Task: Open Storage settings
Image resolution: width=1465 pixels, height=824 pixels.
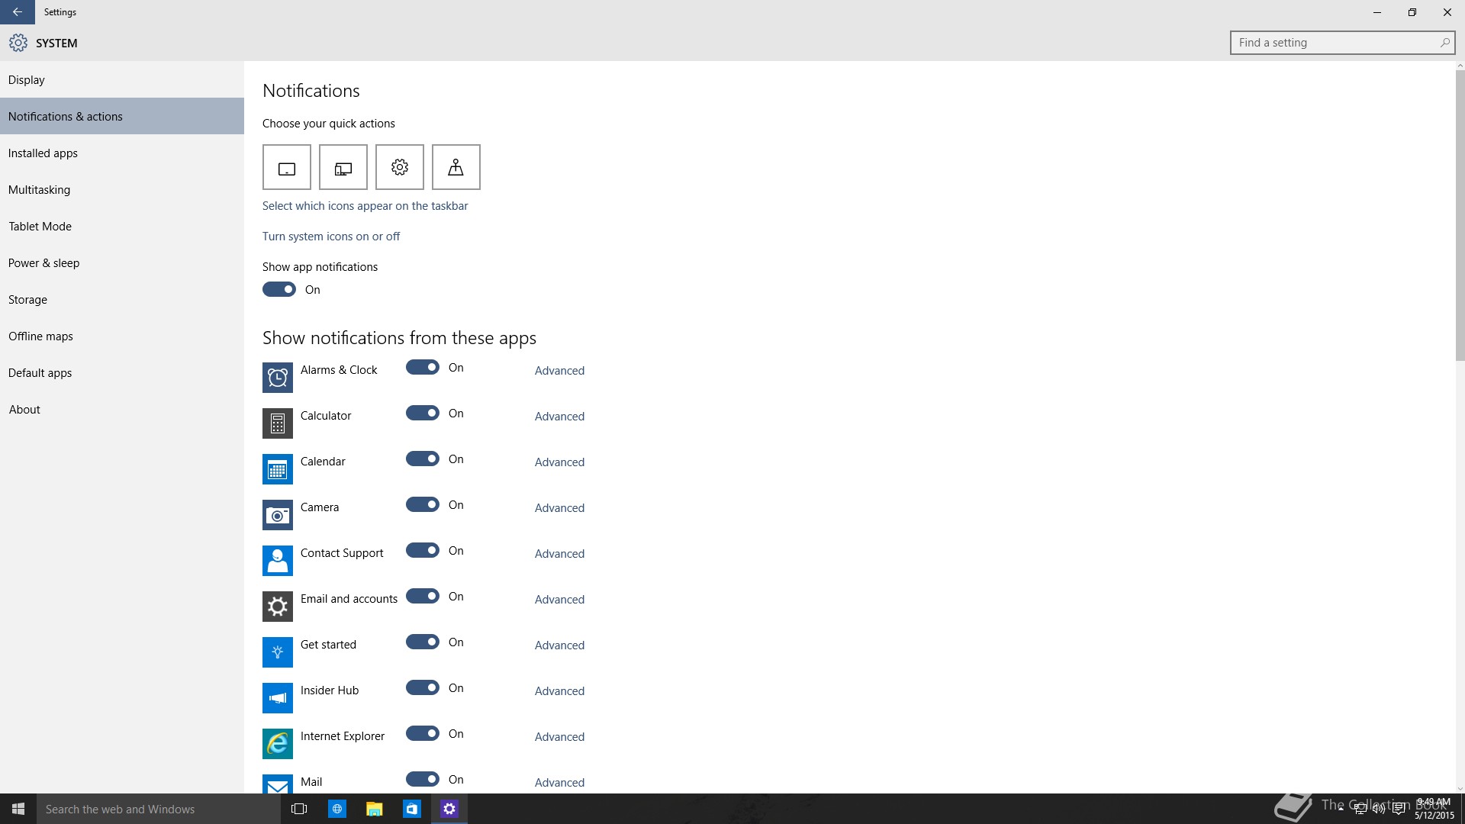Action: pos(122,299)
